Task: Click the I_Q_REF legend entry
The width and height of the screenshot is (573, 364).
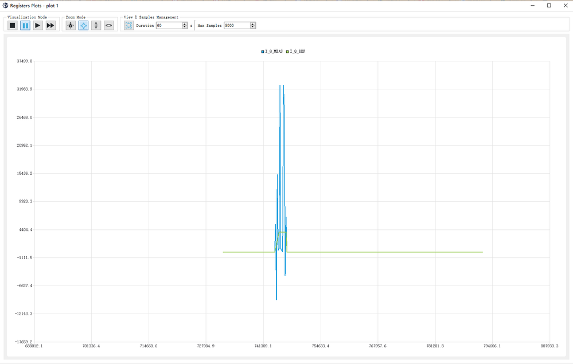Action: point(295,52)
